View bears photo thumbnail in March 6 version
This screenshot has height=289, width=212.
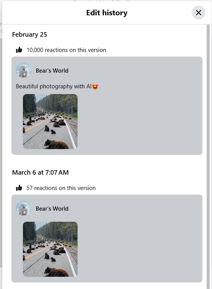coord(50,249)
